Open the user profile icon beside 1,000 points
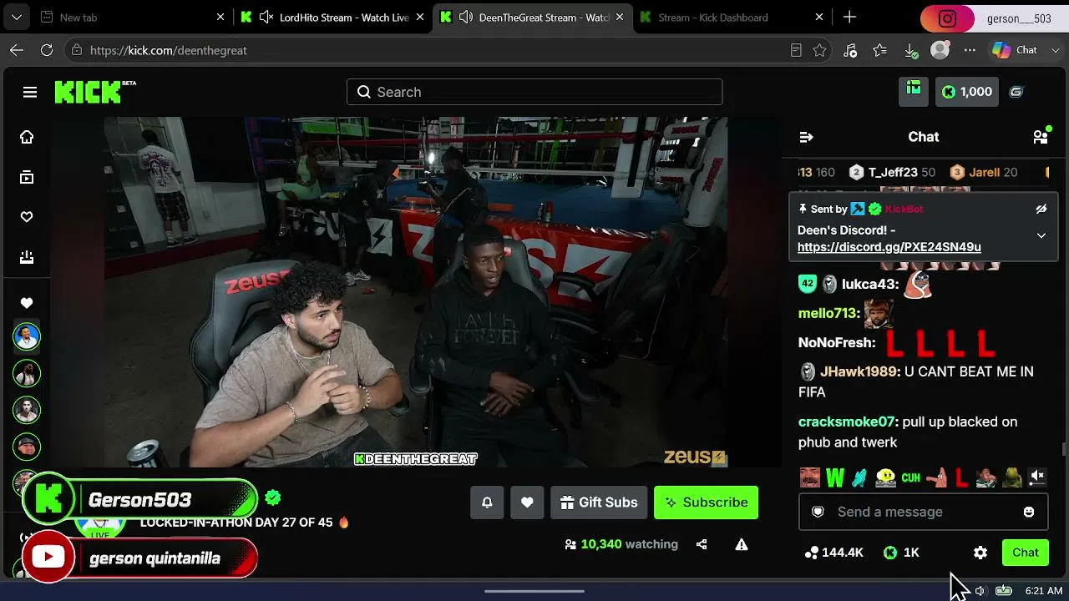The image size is (1069, 601). [x=1016, y=92]
